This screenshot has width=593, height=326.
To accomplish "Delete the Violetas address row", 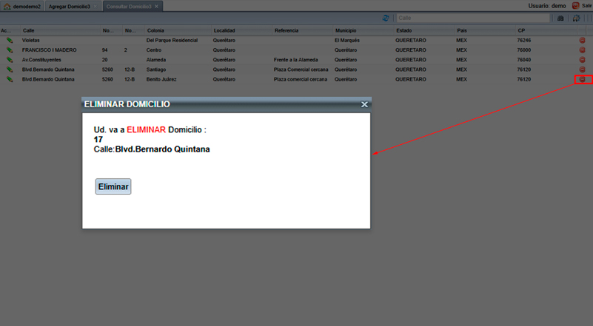I will [x=582, y=40].
